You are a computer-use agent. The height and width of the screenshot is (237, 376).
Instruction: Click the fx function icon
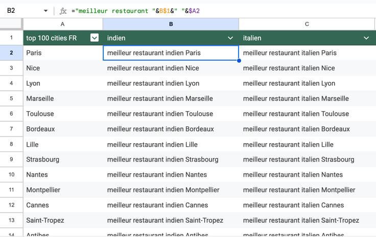63,11
